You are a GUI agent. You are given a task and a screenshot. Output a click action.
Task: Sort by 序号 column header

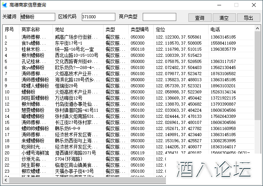pyautogui.click(x=10, y=29)
